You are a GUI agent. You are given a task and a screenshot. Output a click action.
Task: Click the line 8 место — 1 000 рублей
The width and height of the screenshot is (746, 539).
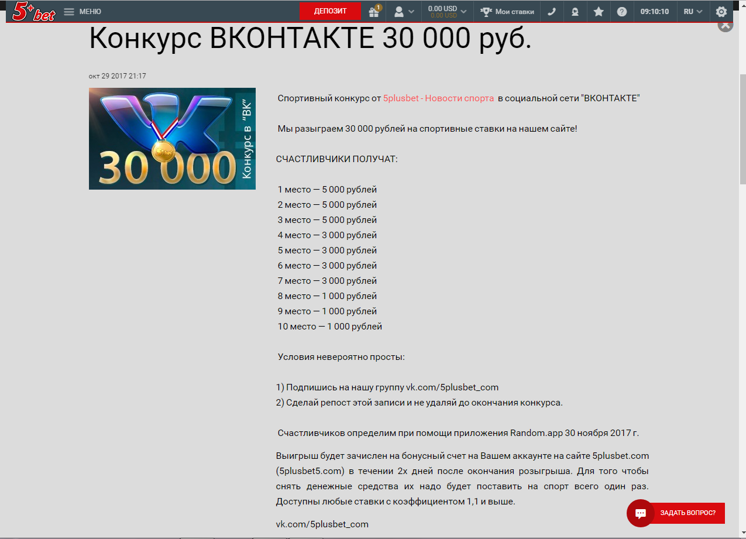click(327, 296)
